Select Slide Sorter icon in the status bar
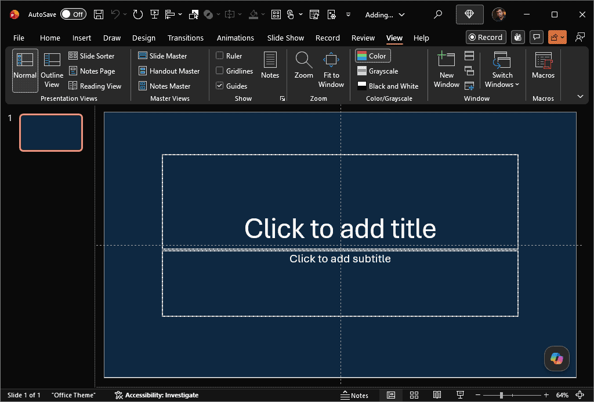The width and height of the screenshot is (594, 402). click(414, 395)
